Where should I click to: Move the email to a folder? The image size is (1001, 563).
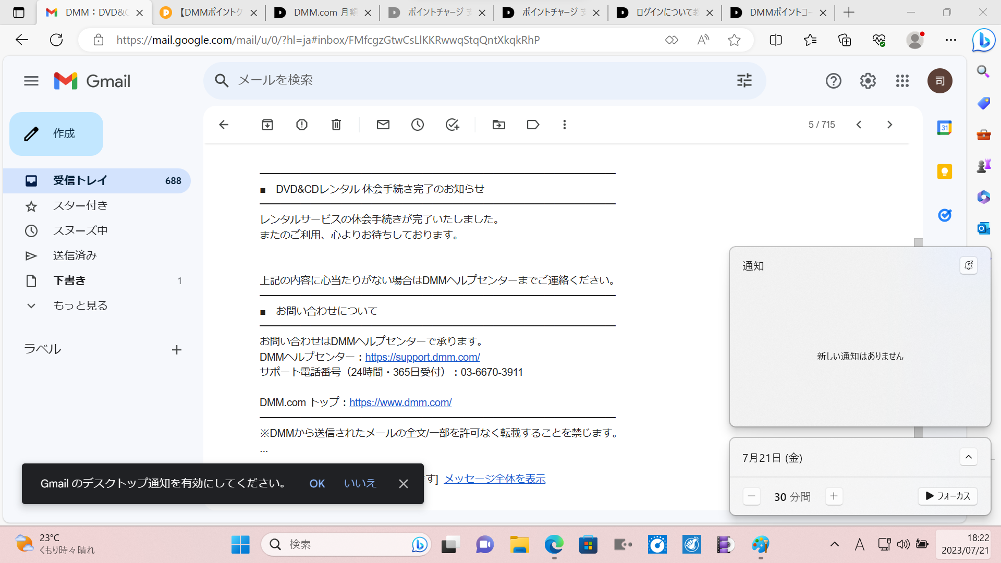coord(499,125)
